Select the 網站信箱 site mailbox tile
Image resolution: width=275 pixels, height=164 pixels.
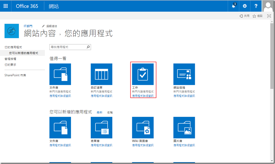pyautogui.click(x=184, y=74)
